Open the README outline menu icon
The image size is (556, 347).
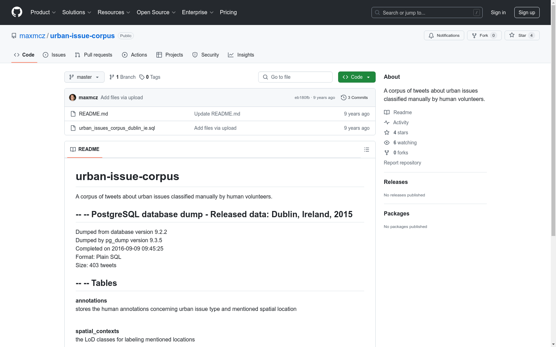(367, 150)
